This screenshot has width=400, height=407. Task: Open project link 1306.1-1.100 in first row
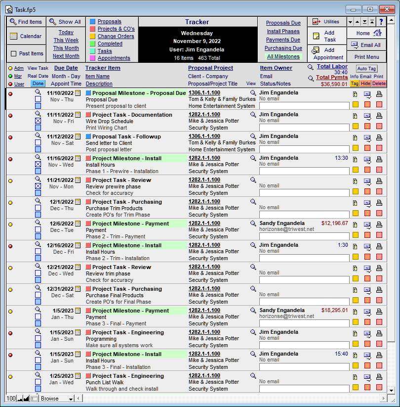(x=204, y=92)
